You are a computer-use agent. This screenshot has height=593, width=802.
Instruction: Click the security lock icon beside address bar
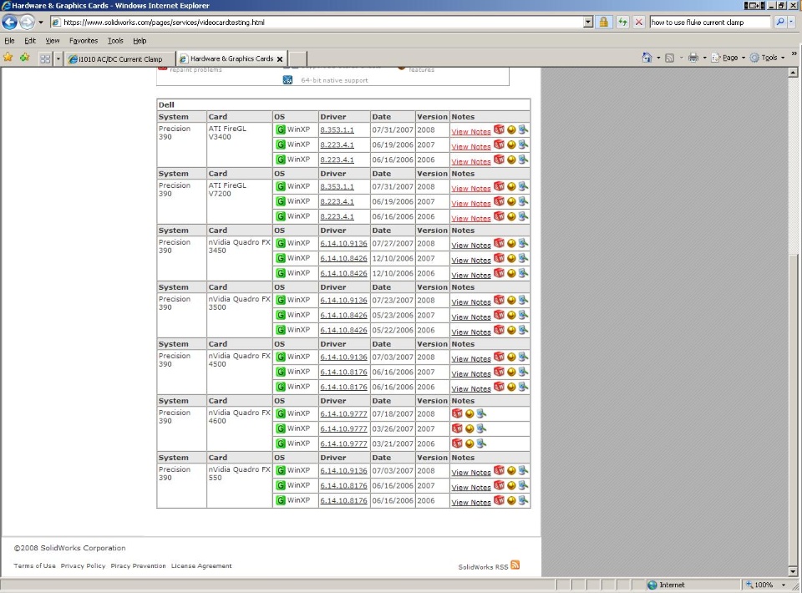click(x=603, y=22)
